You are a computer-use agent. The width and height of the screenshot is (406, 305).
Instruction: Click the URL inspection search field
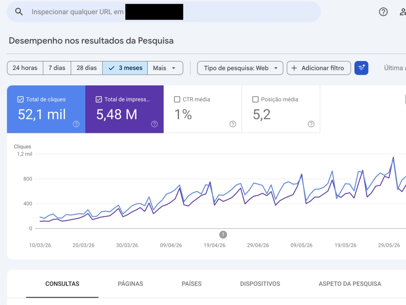click(164, 12)
